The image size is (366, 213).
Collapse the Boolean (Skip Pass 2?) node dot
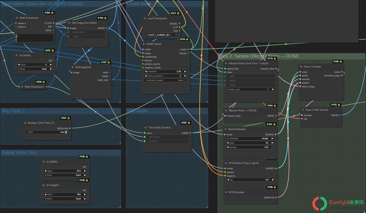click(x=25, y=123)
